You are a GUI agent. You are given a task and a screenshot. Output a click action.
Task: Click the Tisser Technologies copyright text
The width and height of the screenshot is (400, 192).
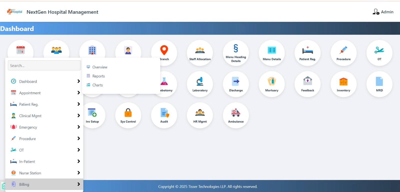click(x=208, y=187)
